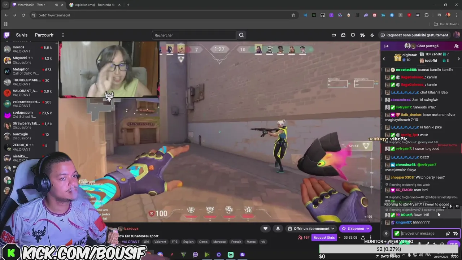Open the Chrome three-dot menu
The height and width of the screenshot is (260, 462).
coord(457,15)
